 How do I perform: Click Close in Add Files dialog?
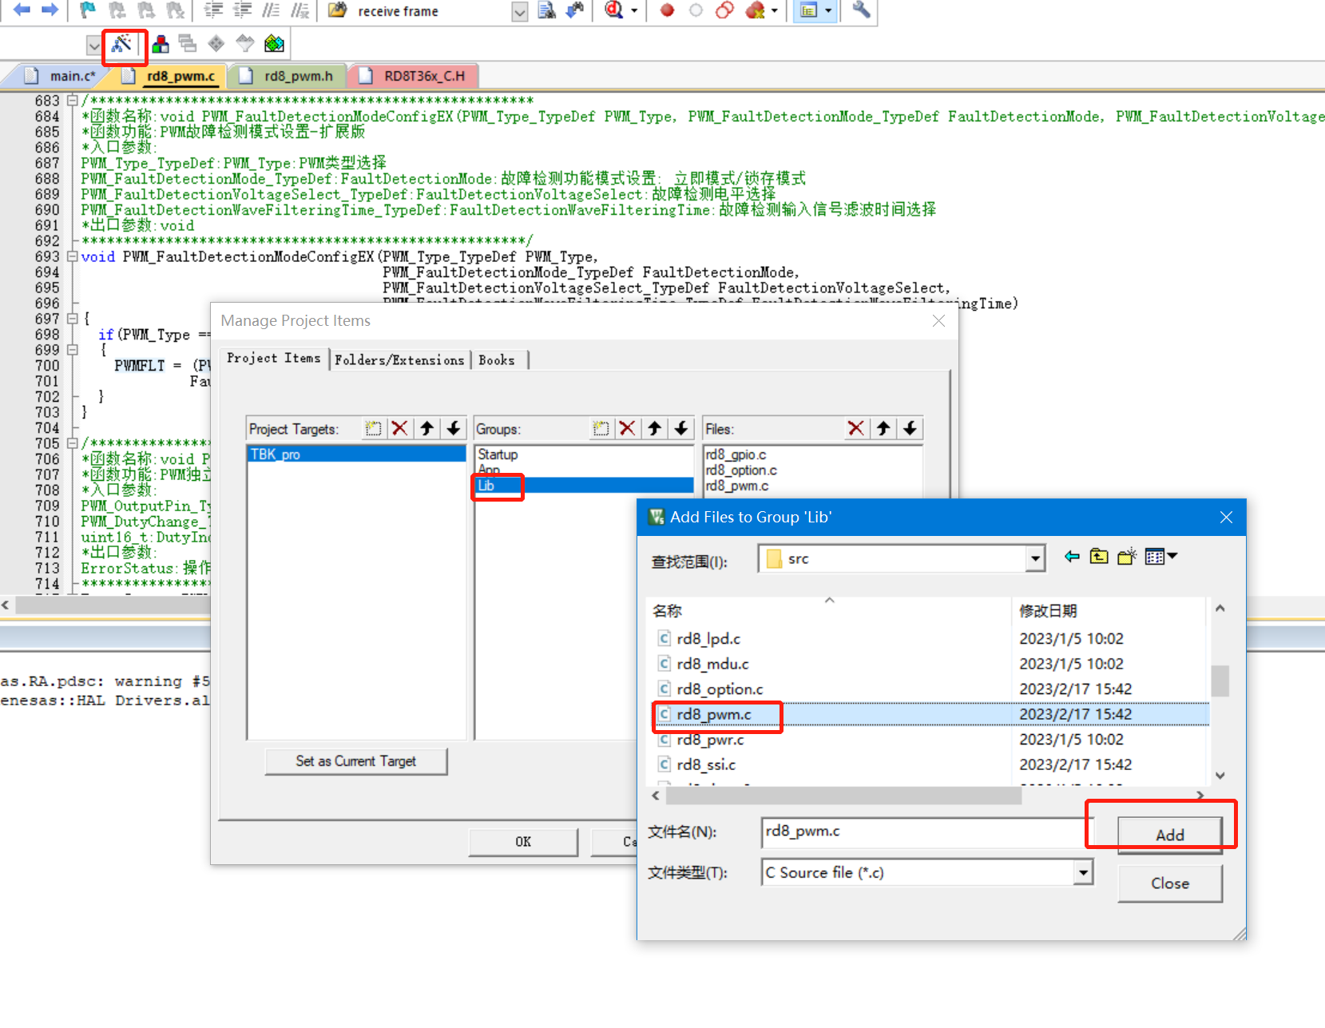[x=1170, y=883]
